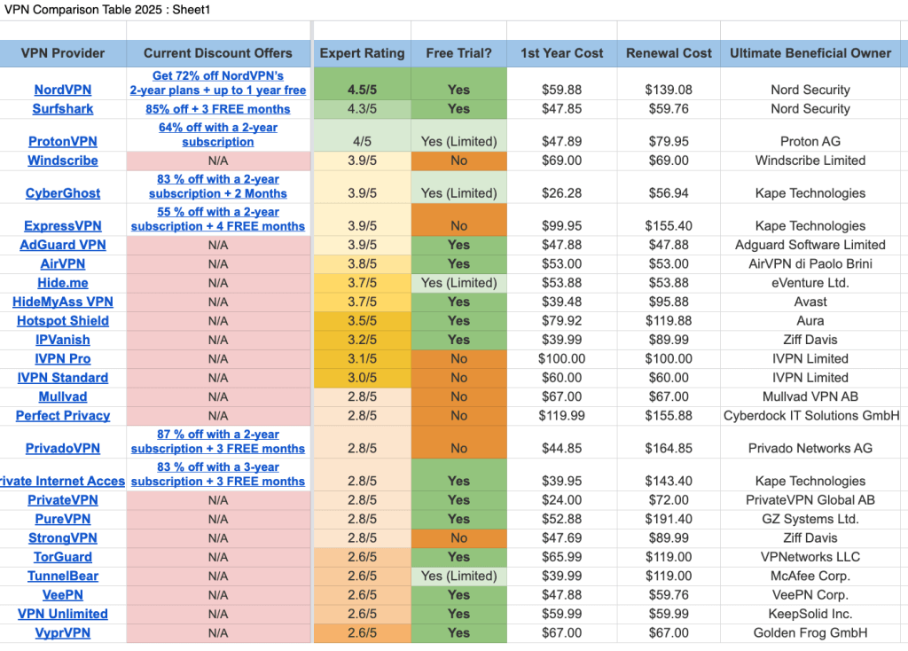Open the TorGuard provider link
The width and height of the screenshot is (908, 651).
click(63, 557)
